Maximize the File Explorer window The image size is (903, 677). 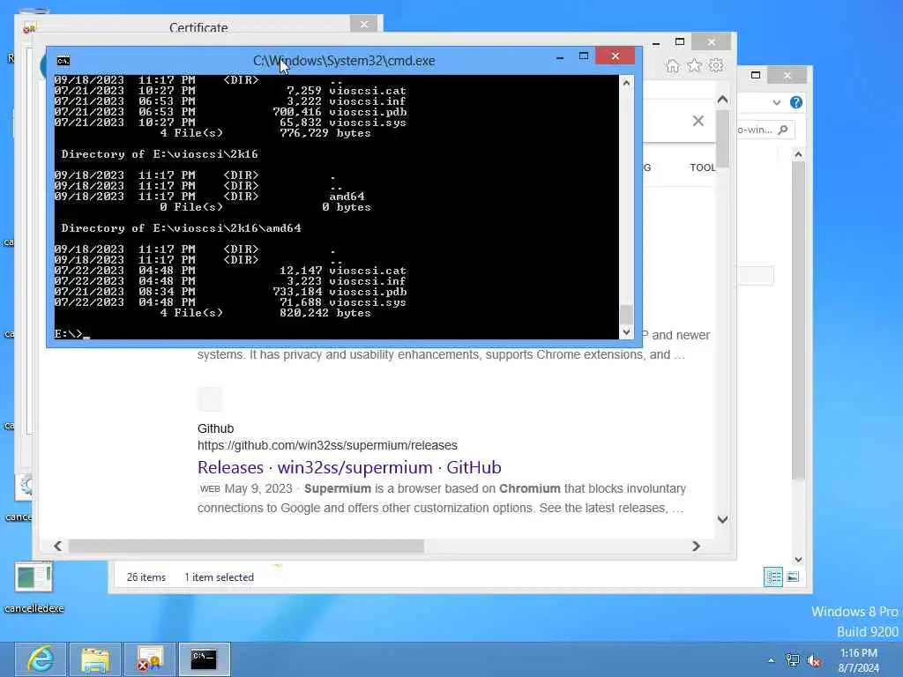pyautogui.click(x=756, y=76)
